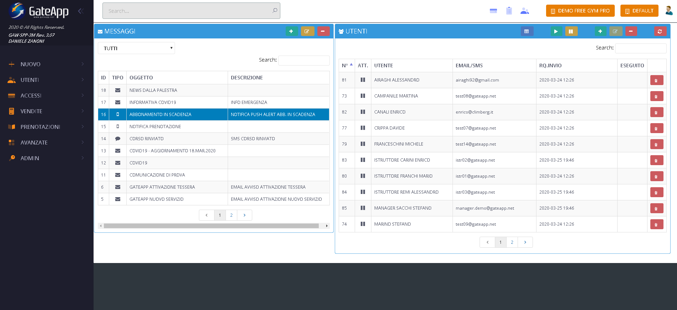Click the red remove message button

point(323,31)
